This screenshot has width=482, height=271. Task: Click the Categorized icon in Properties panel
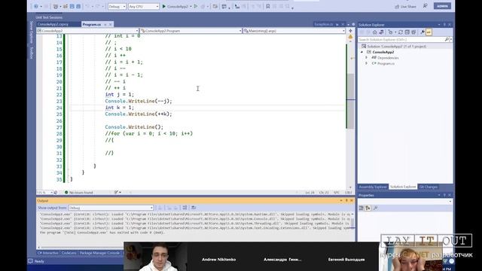coord(361,209)
